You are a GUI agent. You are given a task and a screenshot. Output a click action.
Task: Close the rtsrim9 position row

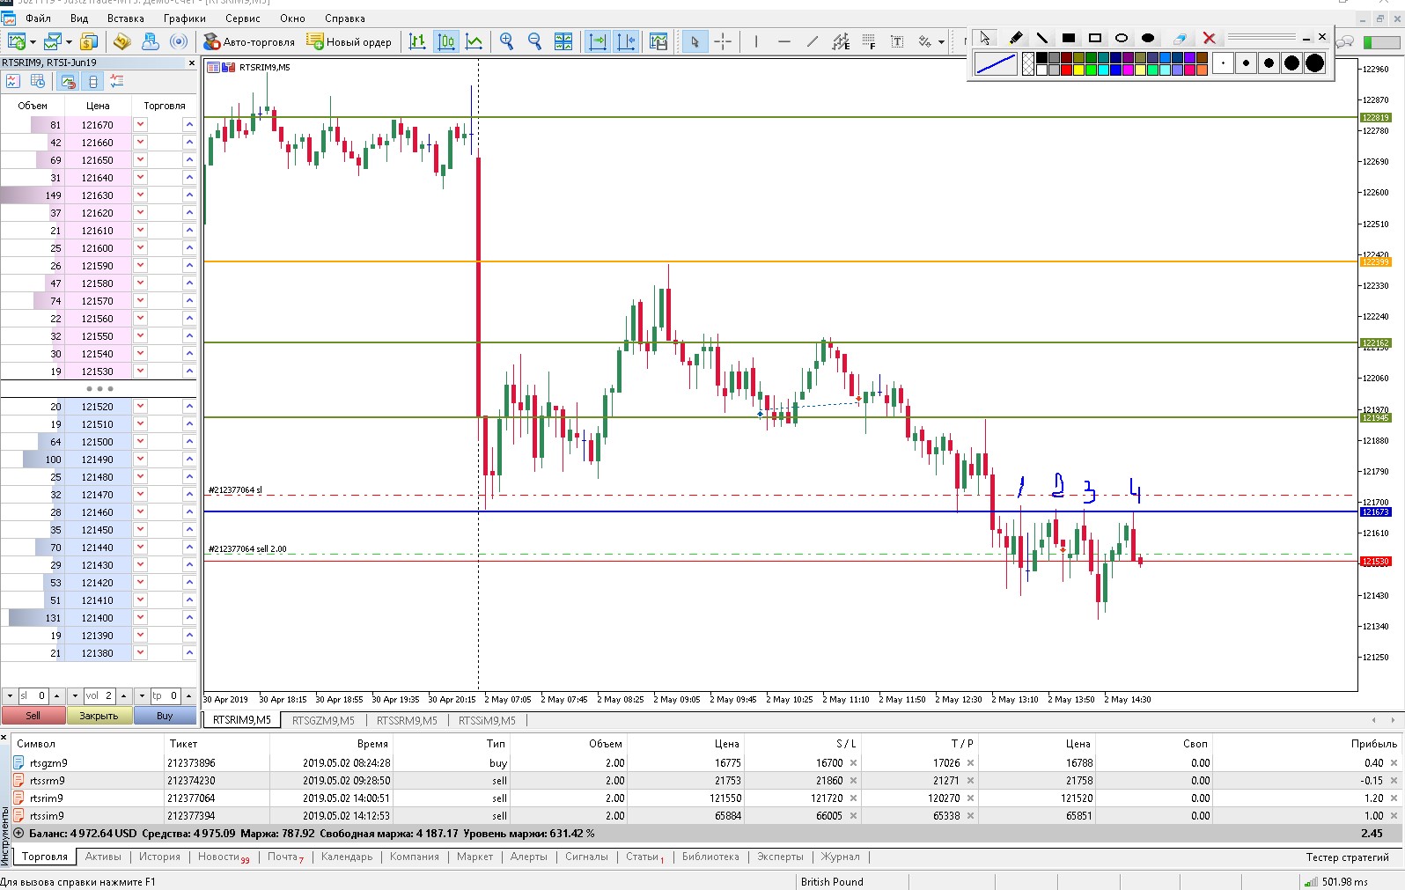click(1394, 798)
